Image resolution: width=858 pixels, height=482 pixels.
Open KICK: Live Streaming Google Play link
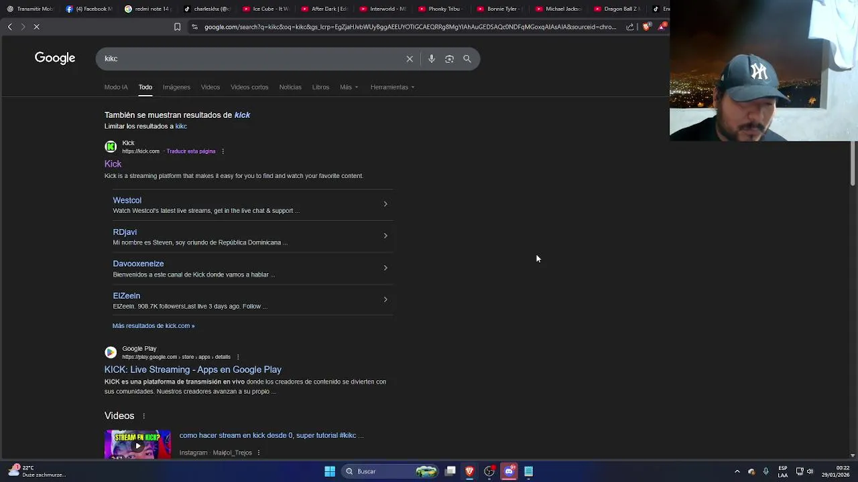coord(193,370)
